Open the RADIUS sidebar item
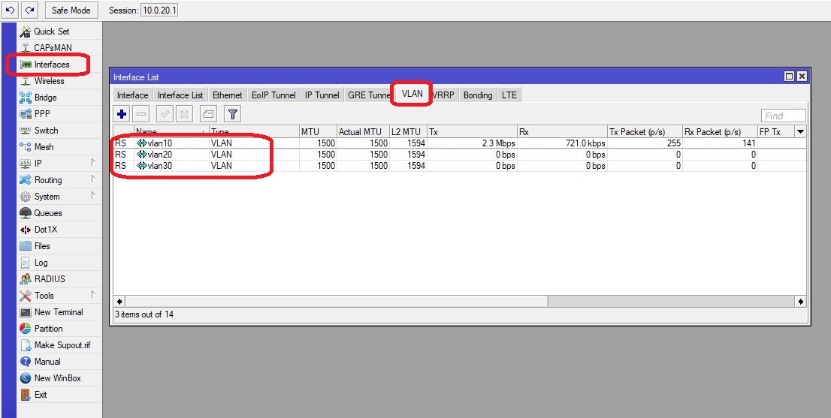Image resolution: width=831 pixels, height=418 pixels. coord(50,279)
